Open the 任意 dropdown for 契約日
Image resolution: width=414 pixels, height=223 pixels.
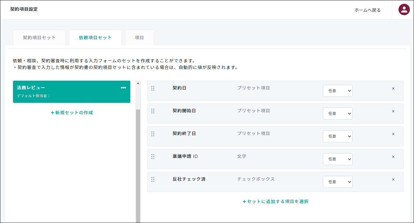click(x=337, y=91)
